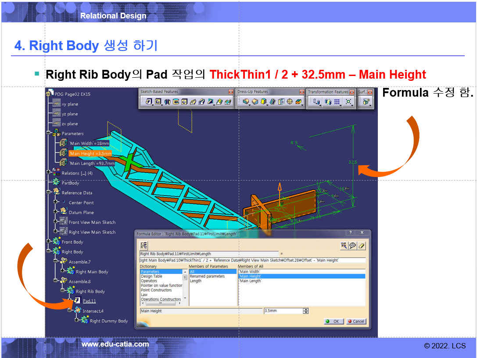Select 'Main Length' in Members of All
This screenshot has width=477, height=358.
[x=250, y=281]
